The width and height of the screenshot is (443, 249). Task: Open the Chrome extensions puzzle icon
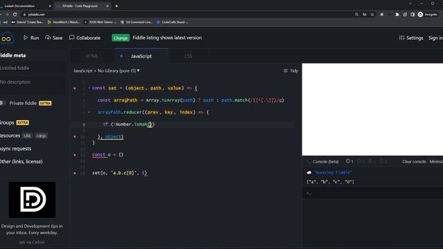[397, 15]
